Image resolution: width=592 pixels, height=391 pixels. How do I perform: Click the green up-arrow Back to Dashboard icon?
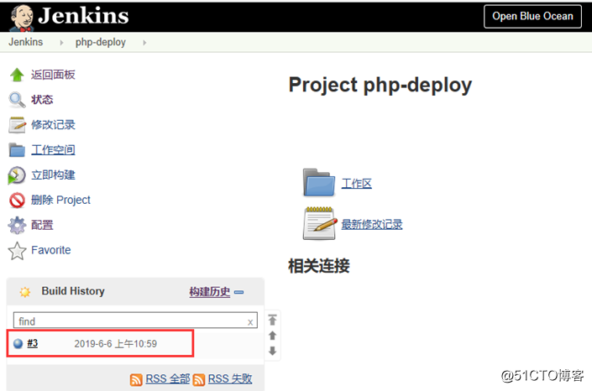[17, 75]
